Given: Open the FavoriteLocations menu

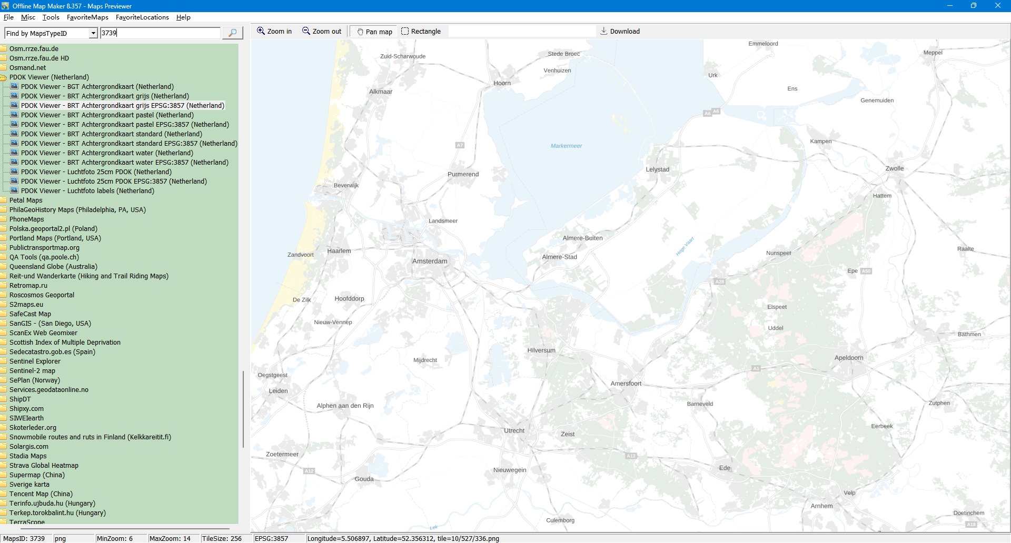Looking at the screenshot, I should pyautogui.click(x=142, y=17).
